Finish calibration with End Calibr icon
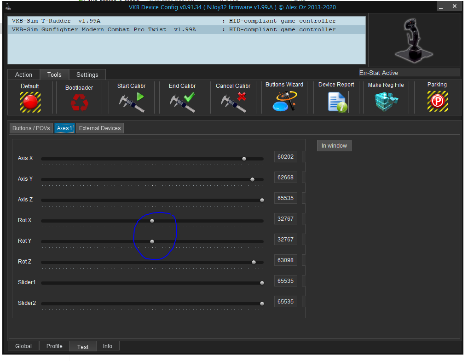The height and width of the screenshot is (361, 468). 182,102
